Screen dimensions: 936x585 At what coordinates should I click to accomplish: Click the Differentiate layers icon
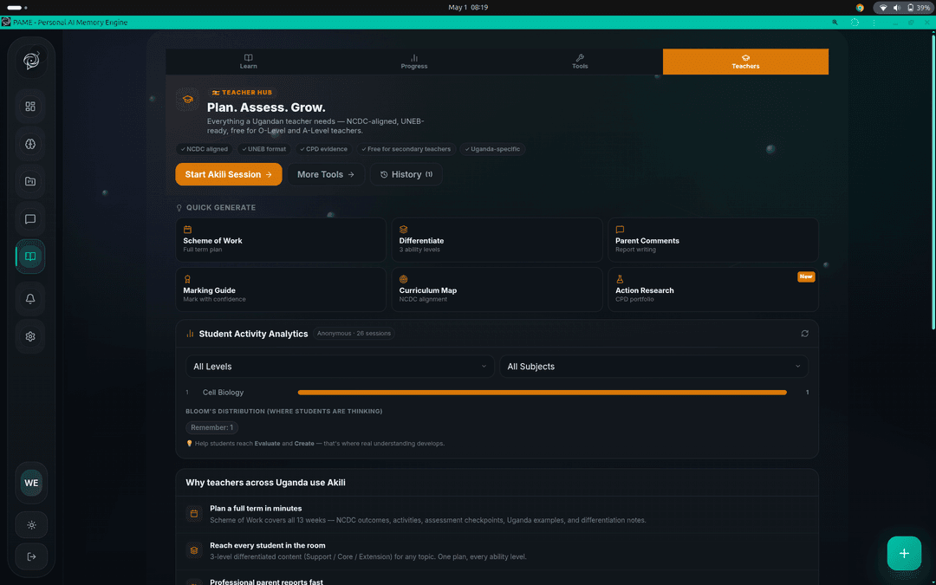(404, 229)
